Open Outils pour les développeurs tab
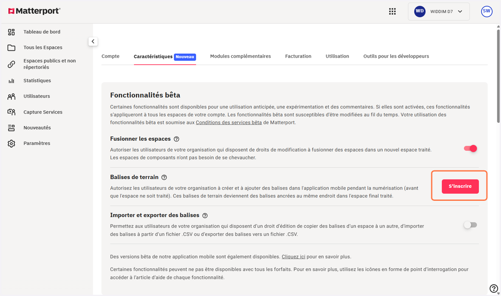 396,56
